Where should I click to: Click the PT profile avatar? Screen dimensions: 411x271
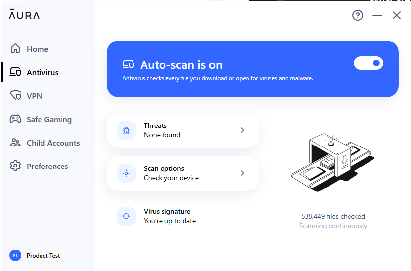click(15, 255)
